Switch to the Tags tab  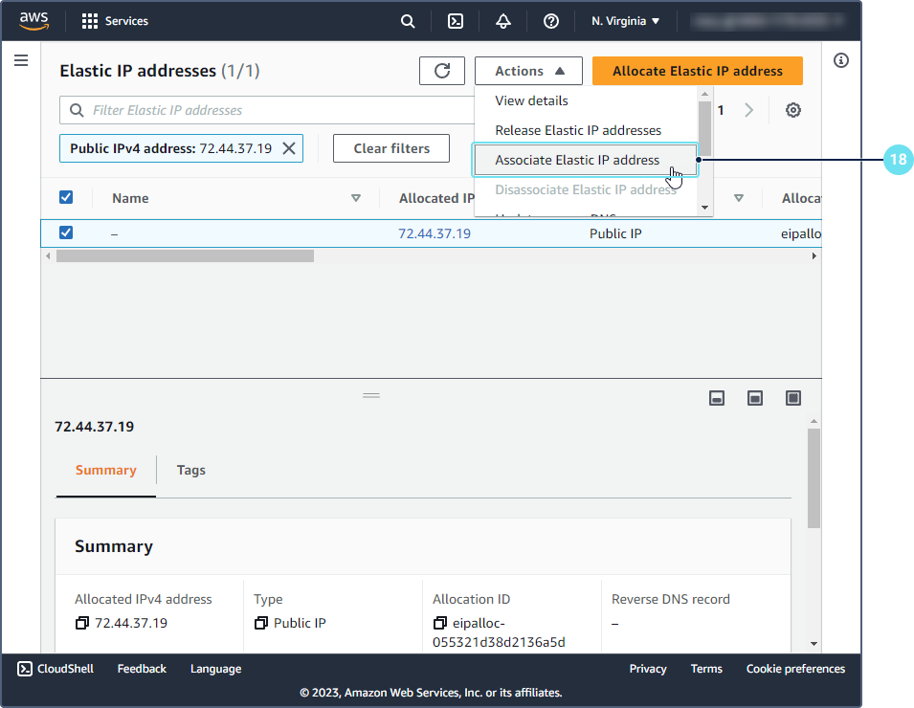(x=191, y=470)
